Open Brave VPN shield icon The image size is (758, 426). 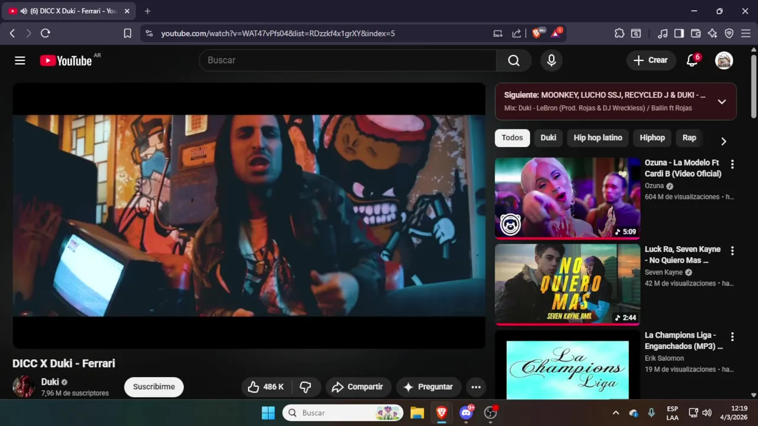729,34
